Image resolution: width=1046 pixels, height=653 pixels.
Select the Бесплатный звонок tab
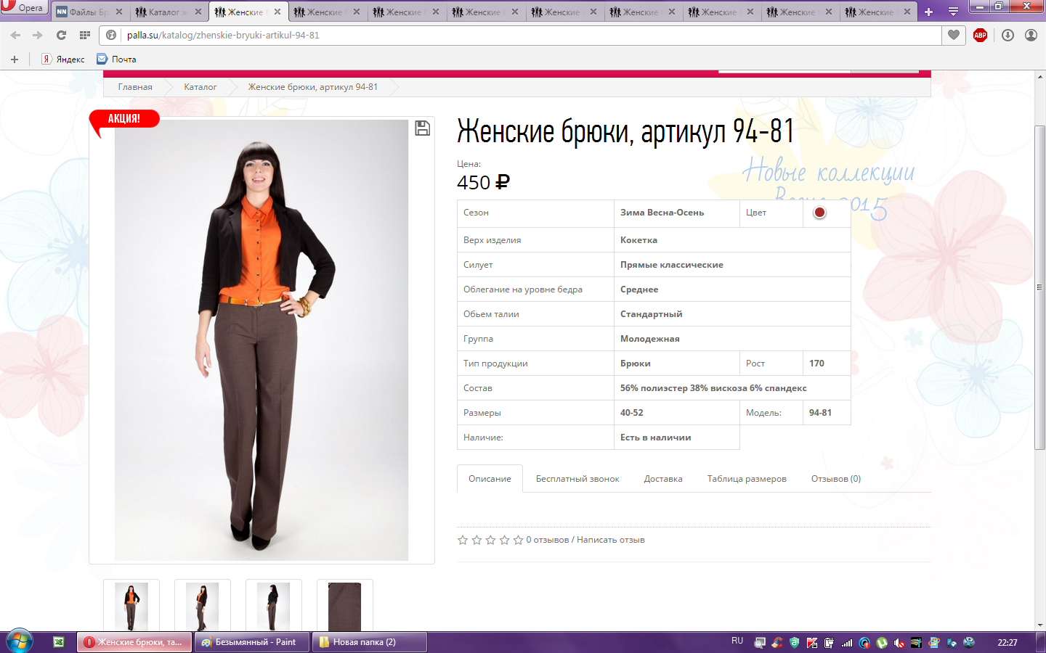pos(577,479)
